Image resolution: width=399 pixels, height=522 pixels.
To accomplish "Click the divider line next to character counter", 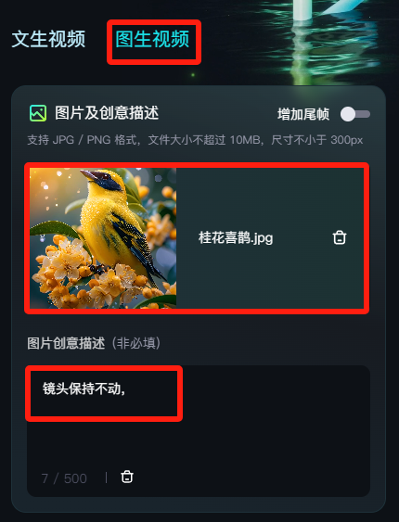I will click(106, 477).
